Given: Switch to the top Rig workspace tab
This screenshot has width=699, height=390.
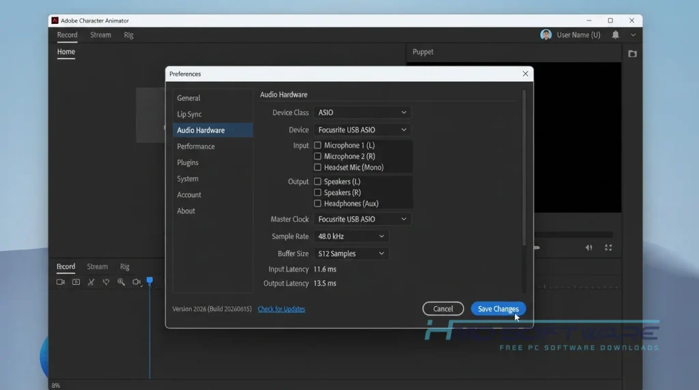Looking at the screenshot, I should 128,35.
